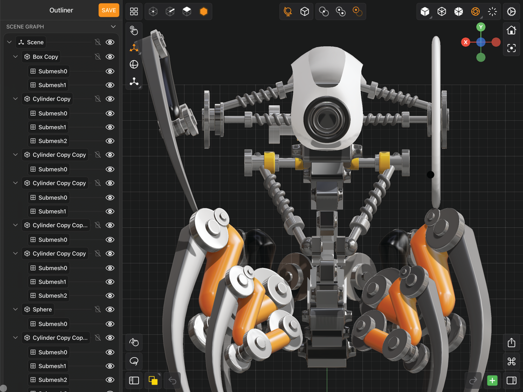This screenshot has width=523, height=392.
Task: Collapse the Scene node in the outliner
Action: coord(9,42)
